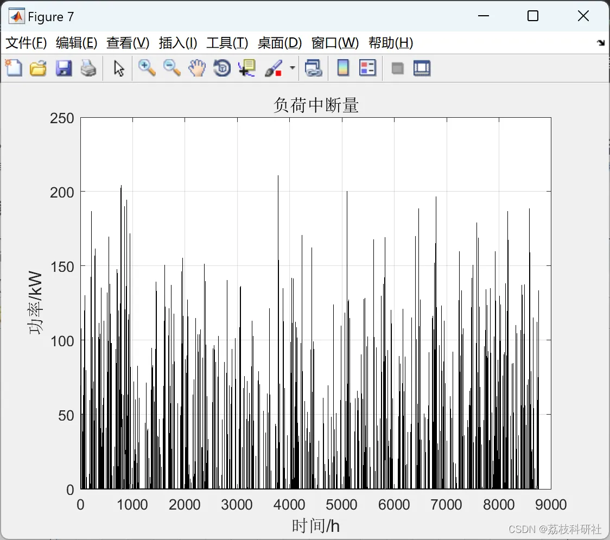Click the y-axis tick label 250
The width and height of the screenshot is (610, 540).
(x=62, y=118)
